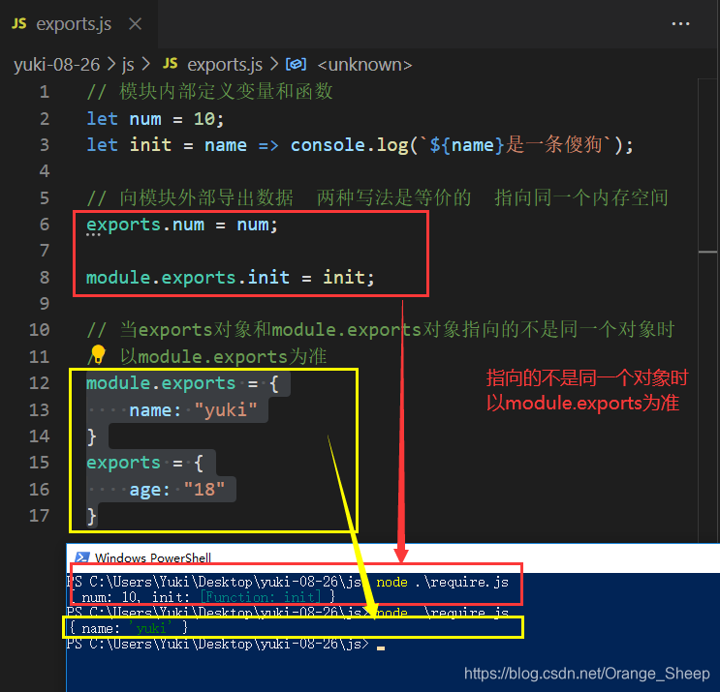Click the 'num: 10, init: [Function: init]' output
The height and width of the screenshot is (692, 720).
coord(204,596)
